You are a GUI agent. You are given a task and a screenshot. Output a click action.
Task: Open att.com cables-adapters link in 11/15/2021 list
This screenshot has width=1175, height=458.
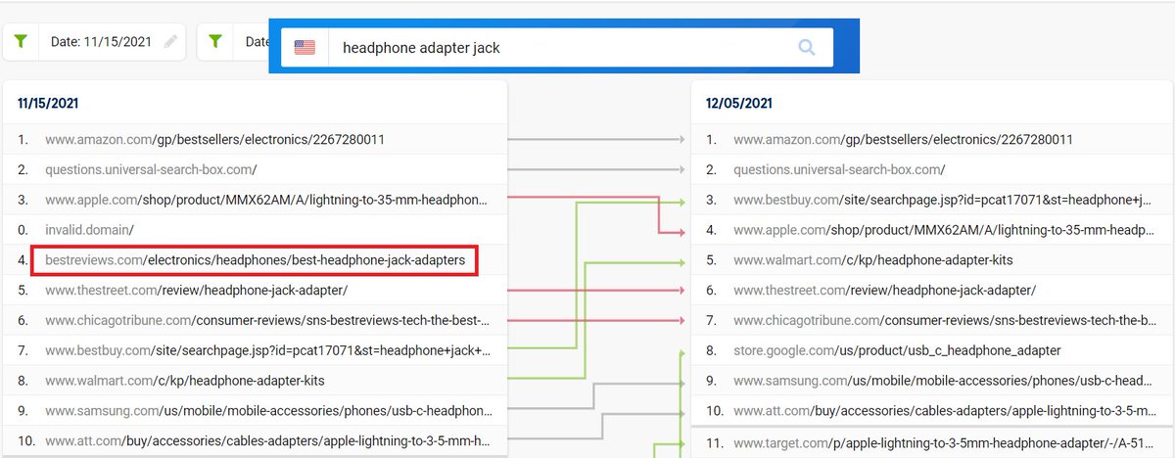[266, 439]
